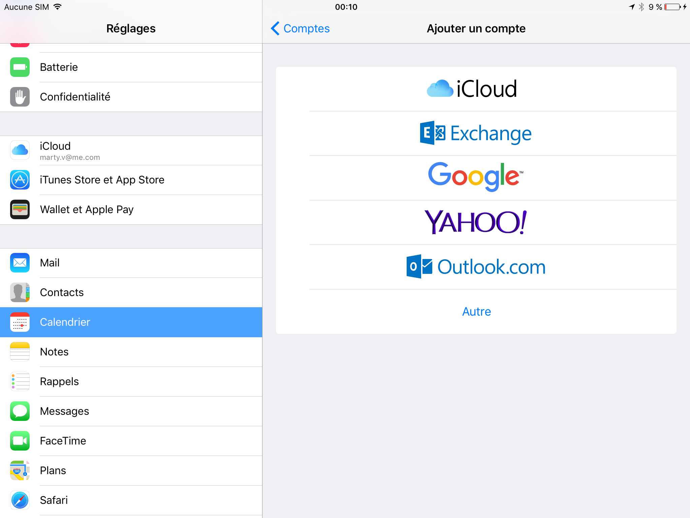Tap the Calendrier calendar icon
Image resolution: width=690 pixels, height=518 pixels.
[x=20, y=322]
